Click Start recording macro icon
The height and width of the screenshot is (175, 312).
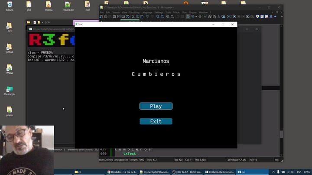[234, 17]
